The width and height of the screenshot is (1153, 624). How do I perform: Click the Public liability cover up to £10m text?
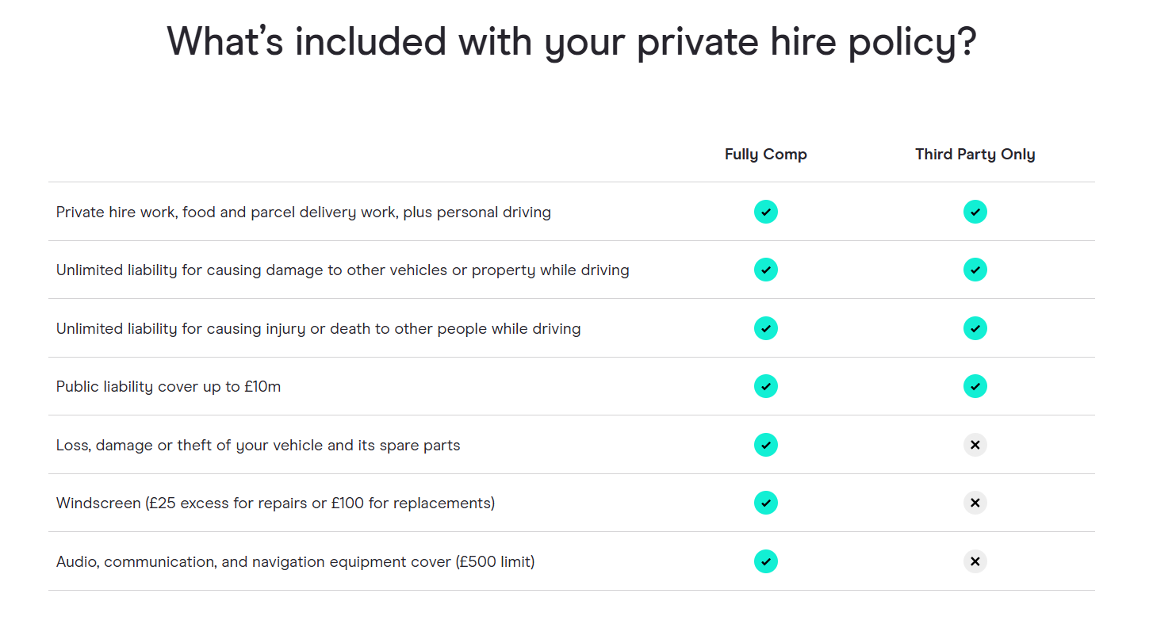168,387
